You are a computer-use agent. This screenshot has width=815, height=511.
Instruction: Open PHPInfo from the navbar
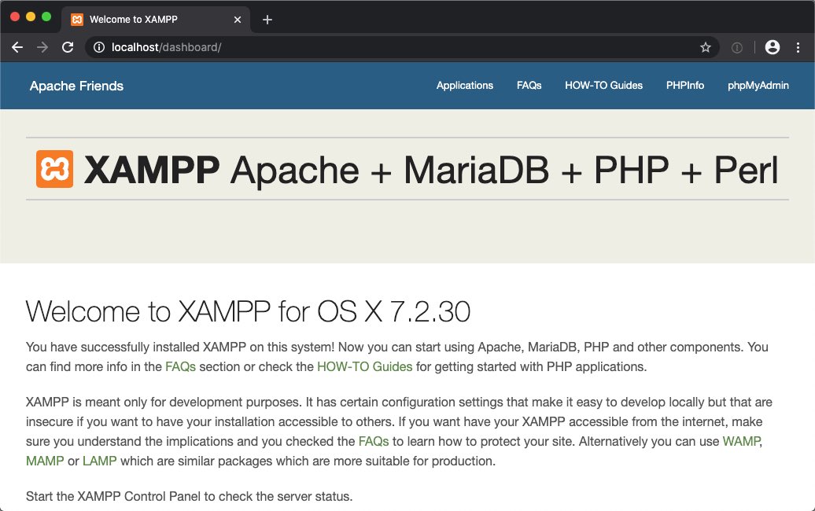[685, 86]
